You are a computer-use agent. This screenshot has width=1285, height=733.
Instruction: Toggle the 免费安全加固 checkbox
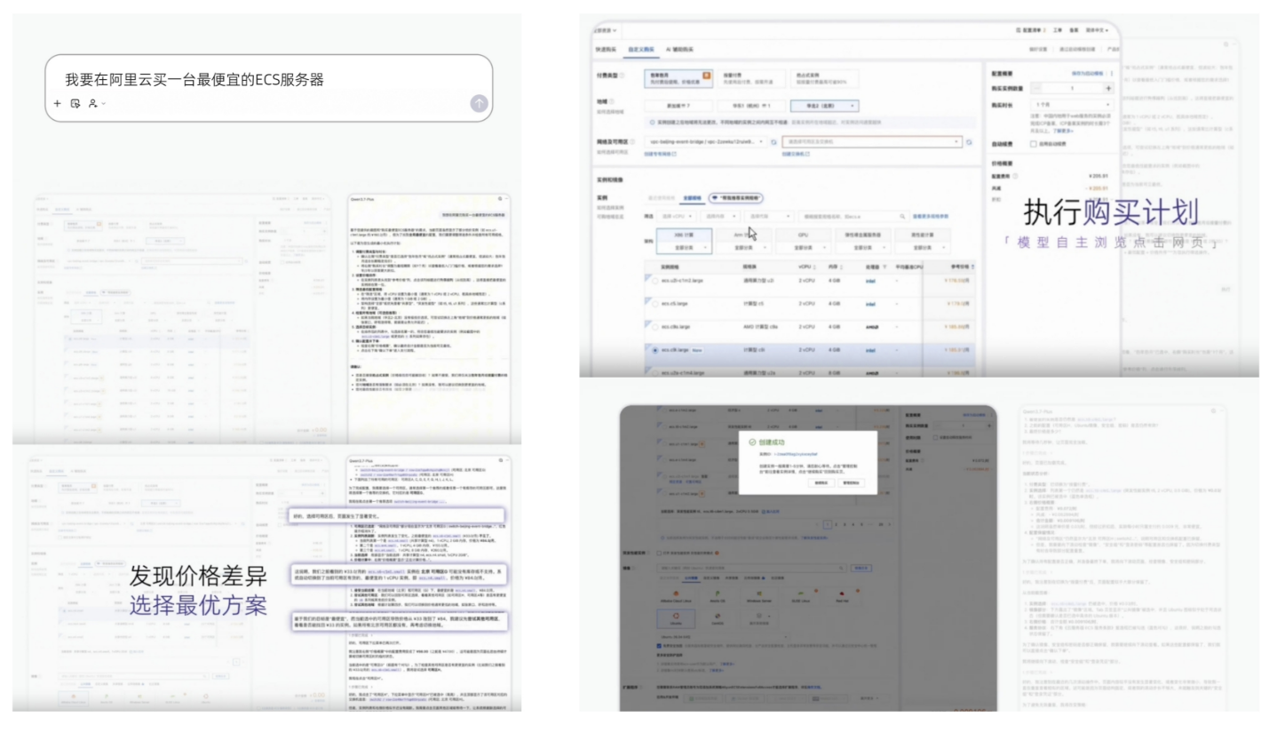point(659,647)
